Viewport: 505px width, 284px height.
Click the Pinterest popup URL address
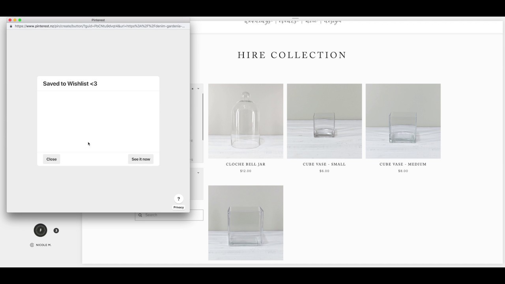99,26
